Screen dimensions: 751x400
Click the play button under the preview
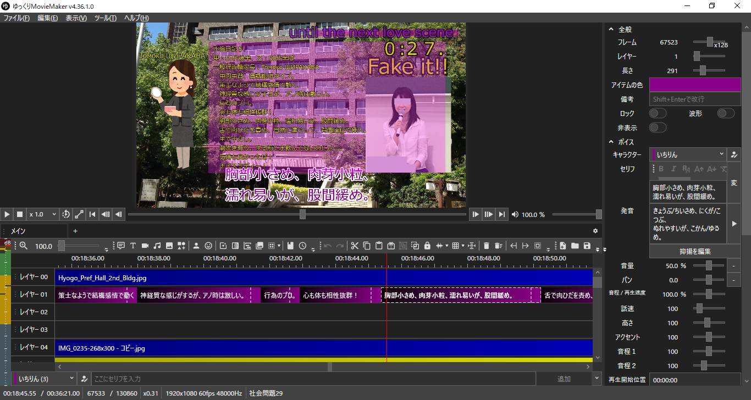click(7, 214)
